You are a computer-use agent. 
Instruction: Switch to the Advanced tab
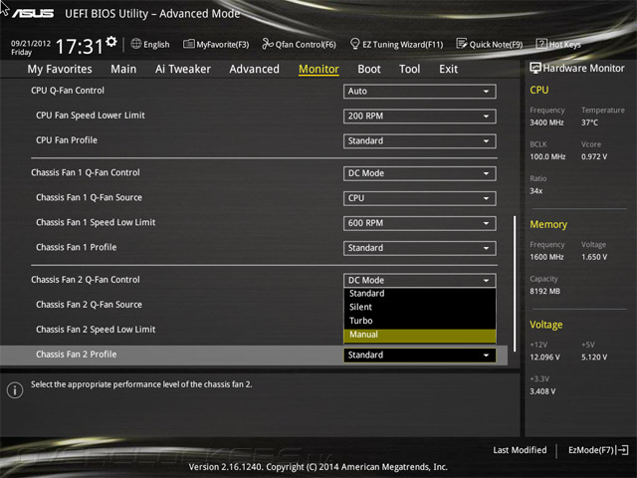(255, 69)
